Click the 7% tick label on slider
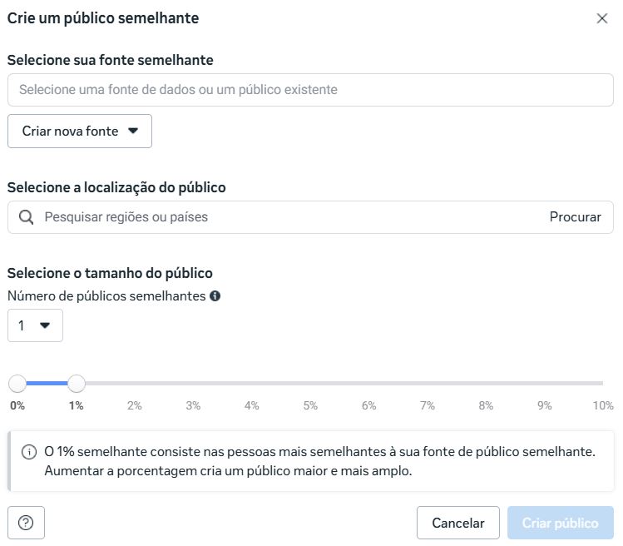Screen dimensions: 623x546 428,405
